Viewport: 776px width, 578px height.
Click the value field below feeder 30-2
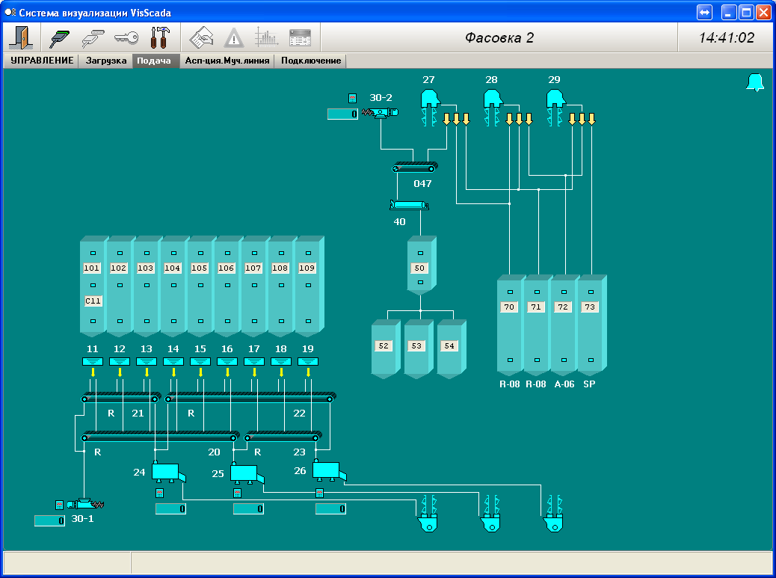coord(343,114)
